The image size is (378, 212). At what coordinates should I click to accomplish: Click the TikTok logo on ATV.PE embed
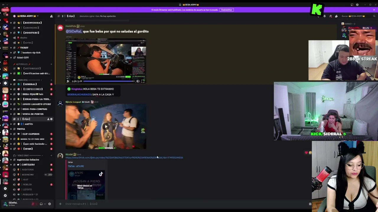[x=101, y=174]
